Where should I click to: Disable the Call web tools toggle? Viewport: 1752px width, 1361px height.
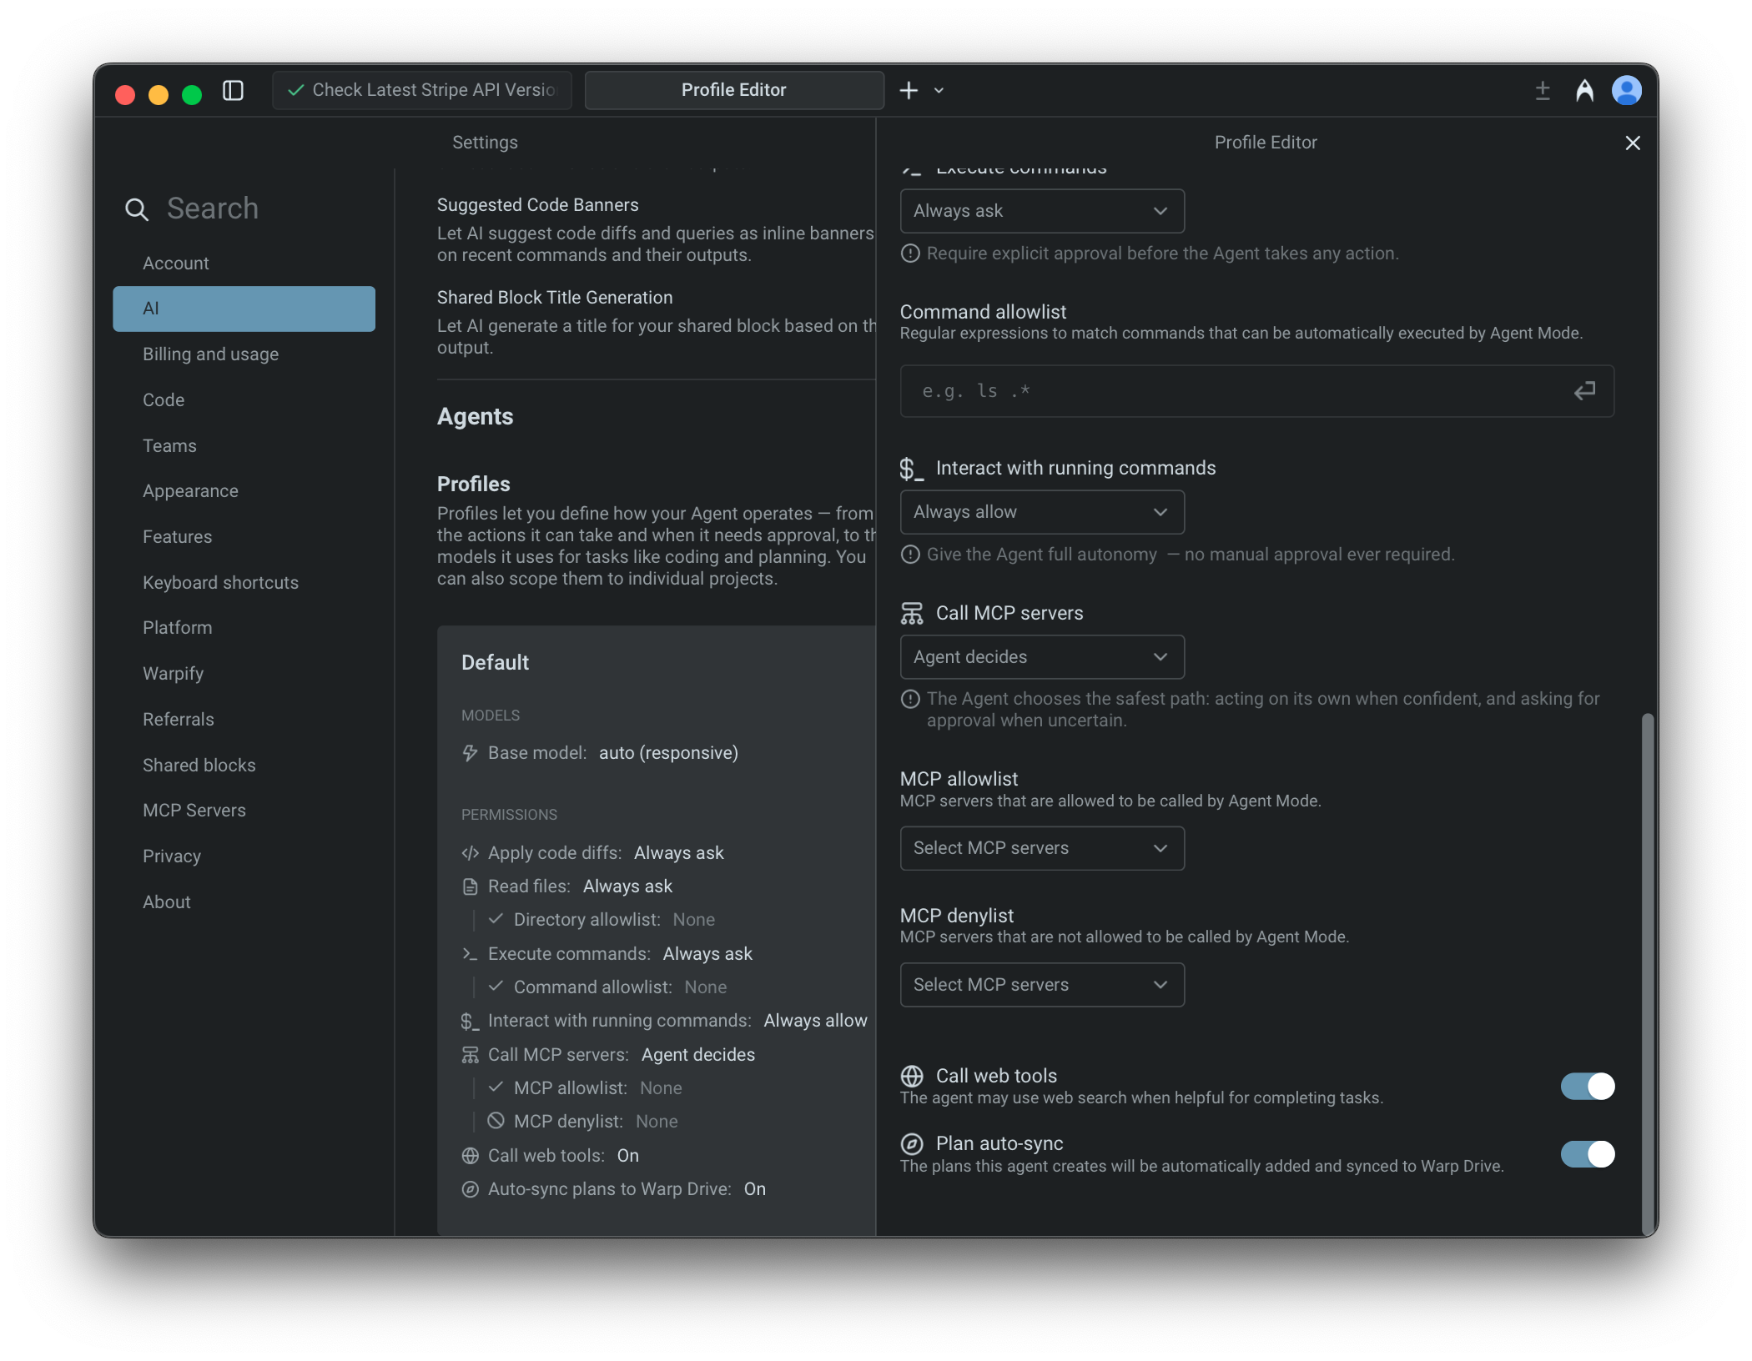[1587, 1086]
